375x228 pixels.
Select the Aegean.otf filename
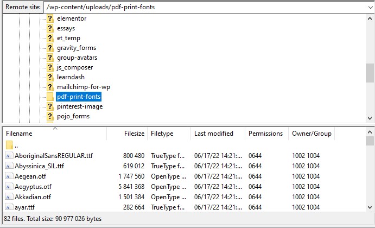(30, 176)
